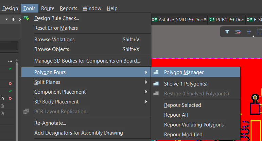Viewport: 262px width, 141px height.
Task: Open the Window menu
Action: [92, 8]
